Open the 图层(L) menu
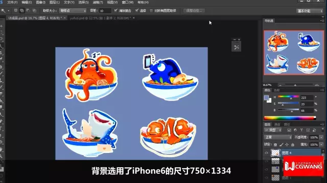The height and width of the screenshot is (183, 327). coord(55,2)
